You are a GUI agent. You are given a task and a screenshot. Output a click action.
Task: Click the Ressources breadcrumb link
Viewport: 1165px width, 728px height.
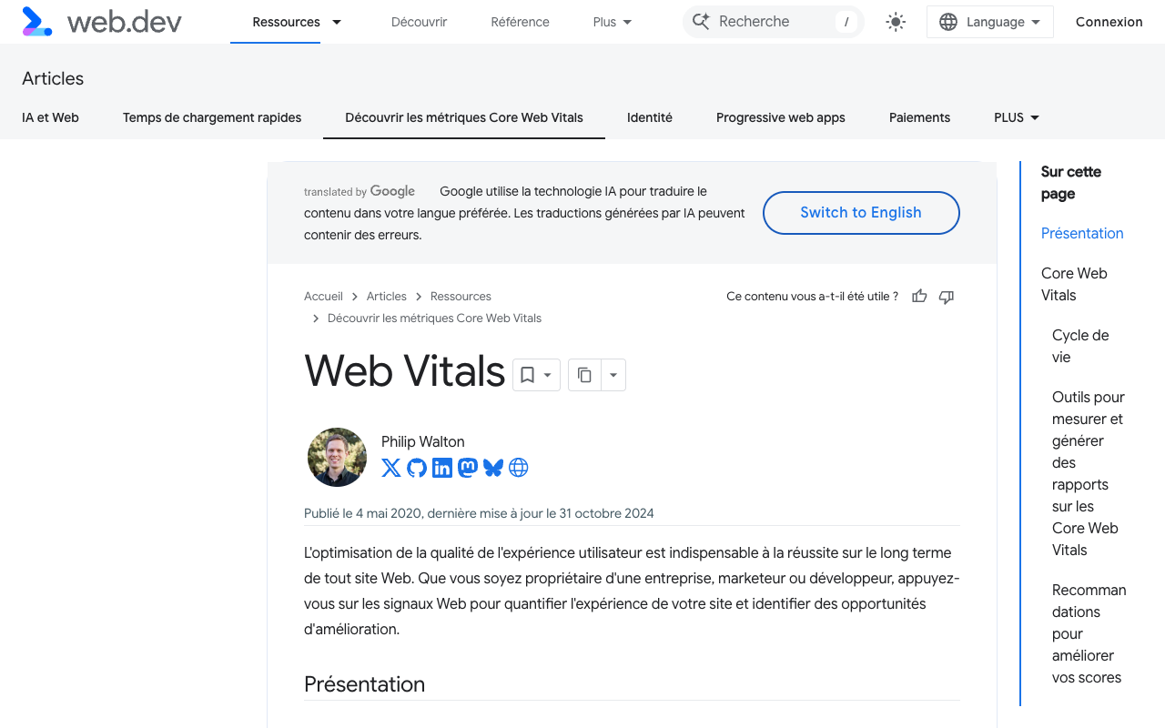pyautogui.click(x=461, y=297)
